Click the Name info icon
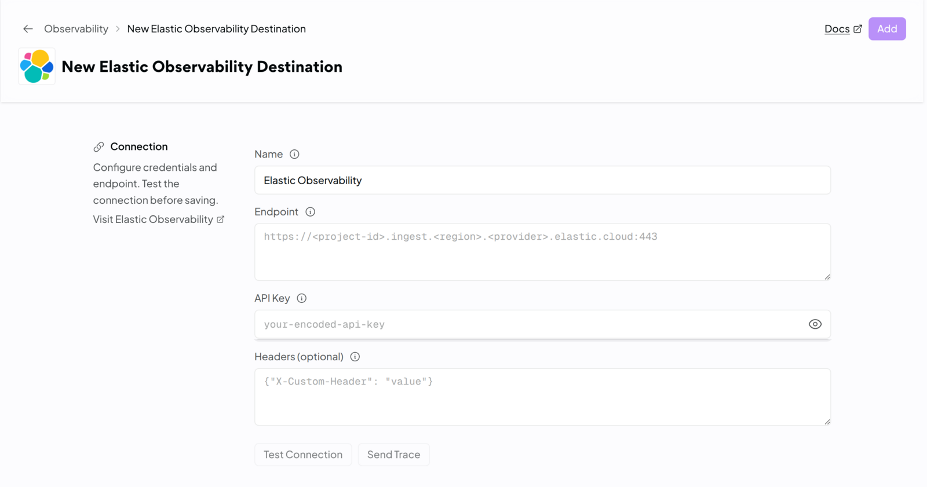927x487 pixels. (294, 154)
